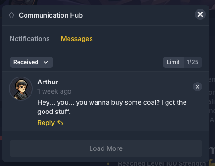
Task: Open Arthur's avatar portrait
Action: [21, 89]
